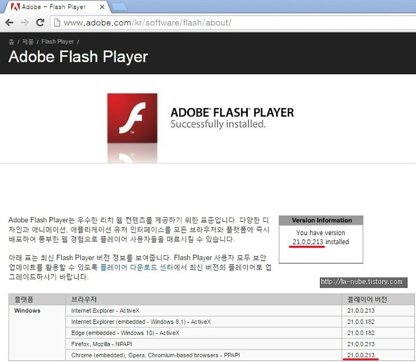416x362 pixels.
Task: Open the 제품 breadcrumb link
Action: [x=28, y=42]
